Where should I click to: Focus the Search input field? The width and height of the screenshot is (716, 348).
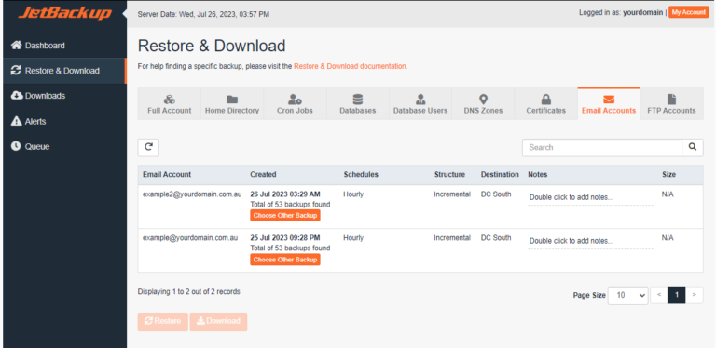pos(602,148)
